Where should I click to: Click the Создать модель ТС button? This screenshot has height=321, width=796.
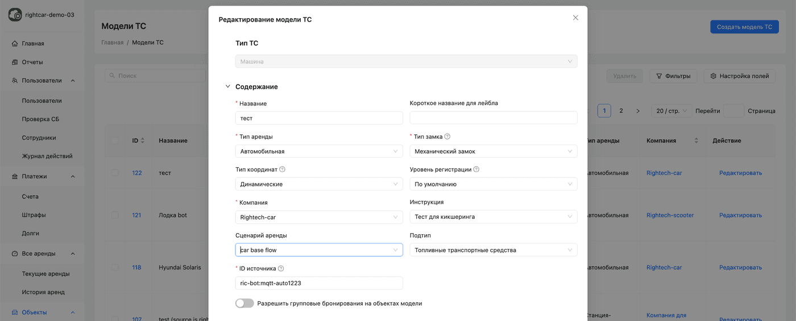tap(744, 27)
